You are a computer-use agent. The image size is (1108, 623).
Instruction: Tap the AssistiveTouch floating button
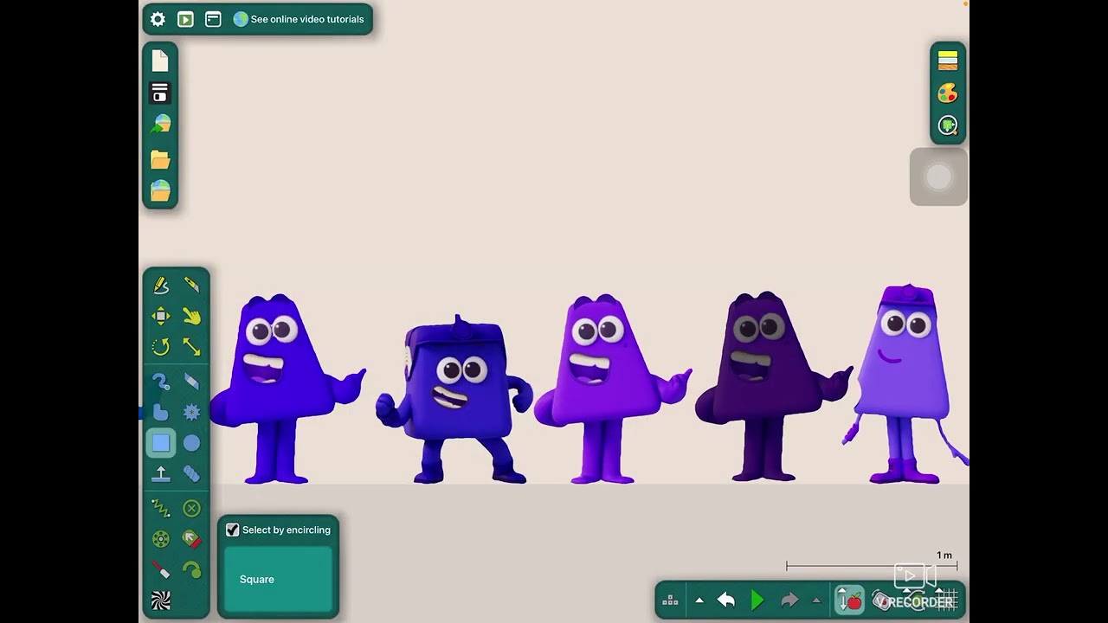pos(938,177)
